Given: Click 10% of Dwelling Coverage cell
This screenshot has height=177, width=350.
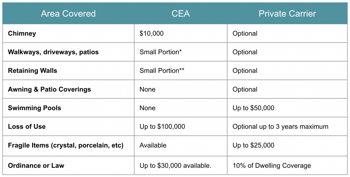Looking at the screenshot, I should (x=272, y=166).
